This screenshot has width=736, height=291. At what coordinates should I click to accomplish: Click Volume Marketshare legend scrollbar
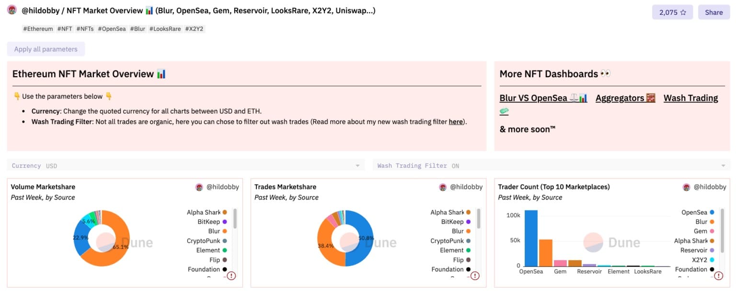click(x=235, y=219)
